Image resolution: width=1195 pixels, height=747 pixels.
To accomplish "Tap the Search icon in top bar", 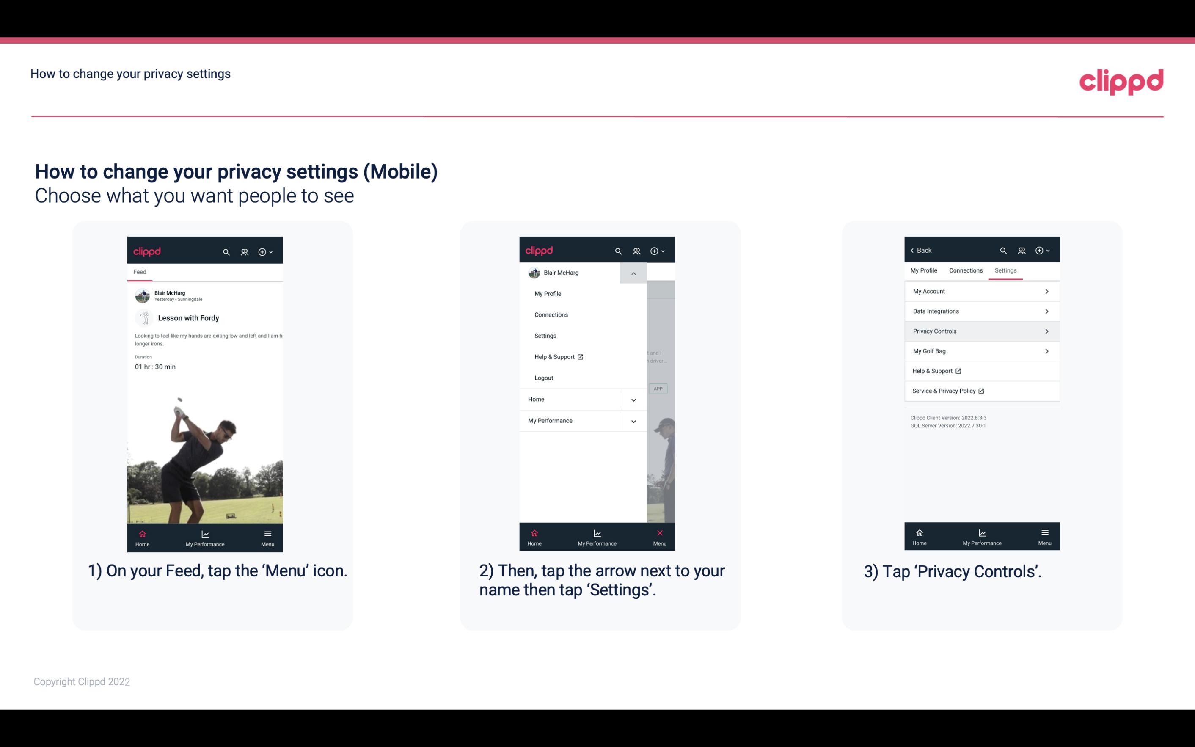I will point(226,251).
